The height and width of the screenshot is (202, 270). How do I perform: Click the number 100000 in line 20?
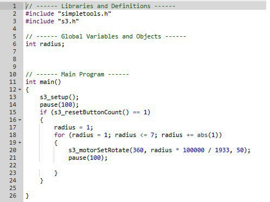point(194,150)
